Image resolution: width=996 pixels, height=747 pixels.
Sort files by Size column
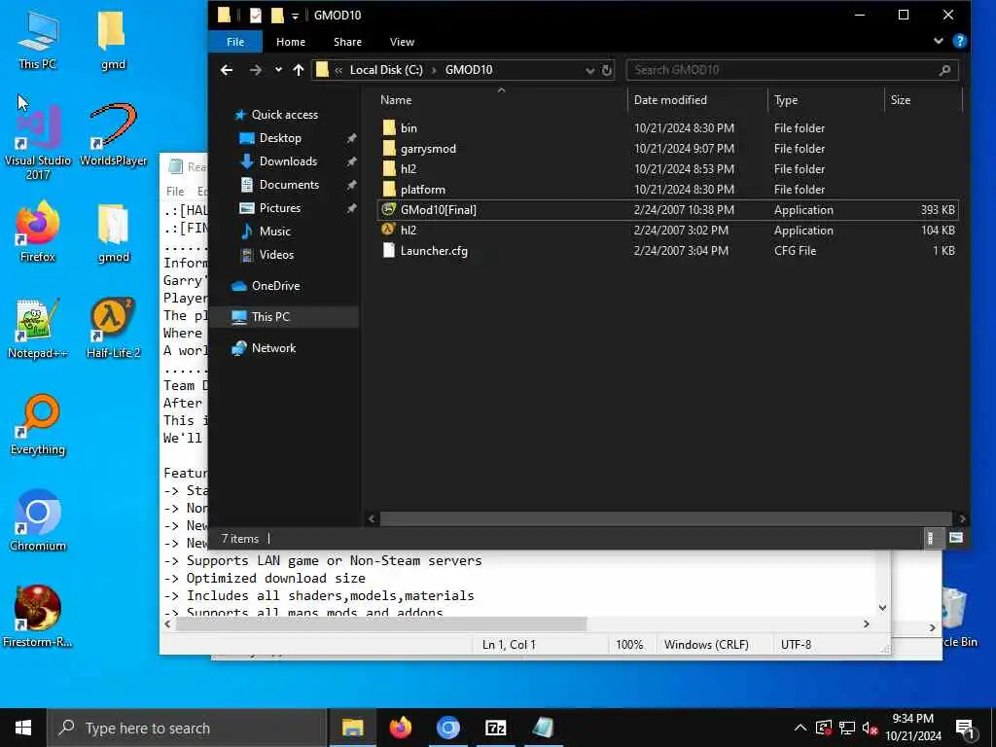coord(923,100)
